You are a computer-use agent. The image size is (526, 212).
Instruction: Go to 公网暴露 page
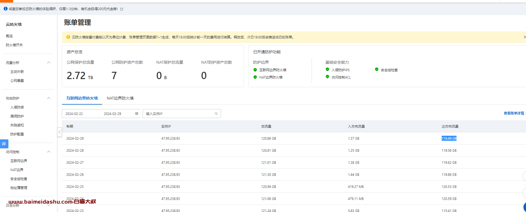point(17,81)
